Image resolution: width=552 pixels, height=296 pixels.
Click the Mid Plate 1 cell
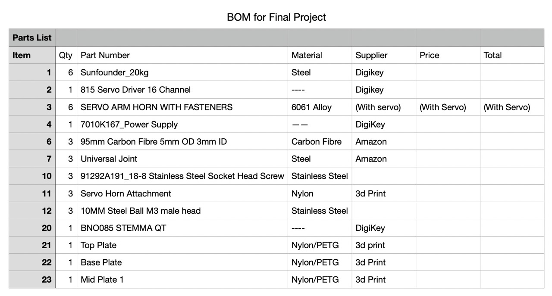pyautogui.click(x=182, y=280)
